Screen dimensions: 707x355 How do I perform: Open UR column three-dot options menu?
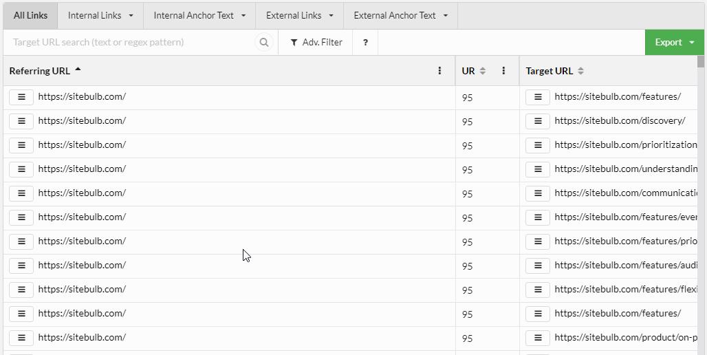(503, 71)
